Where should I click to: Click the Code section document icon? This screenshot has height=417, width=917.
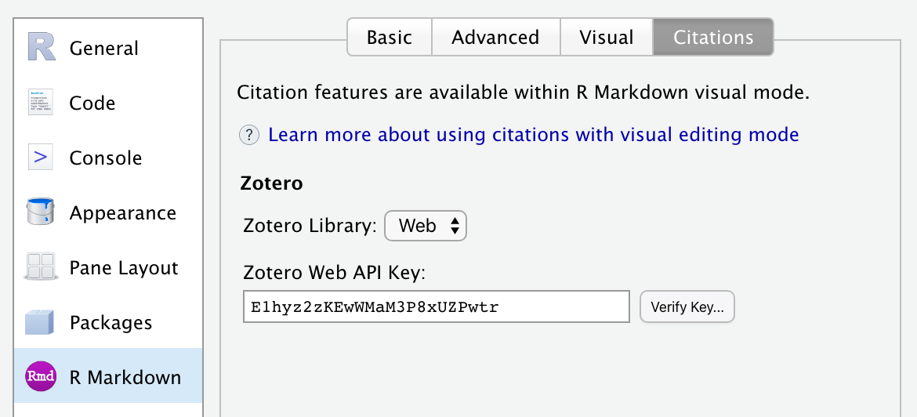tap(40, 103)
